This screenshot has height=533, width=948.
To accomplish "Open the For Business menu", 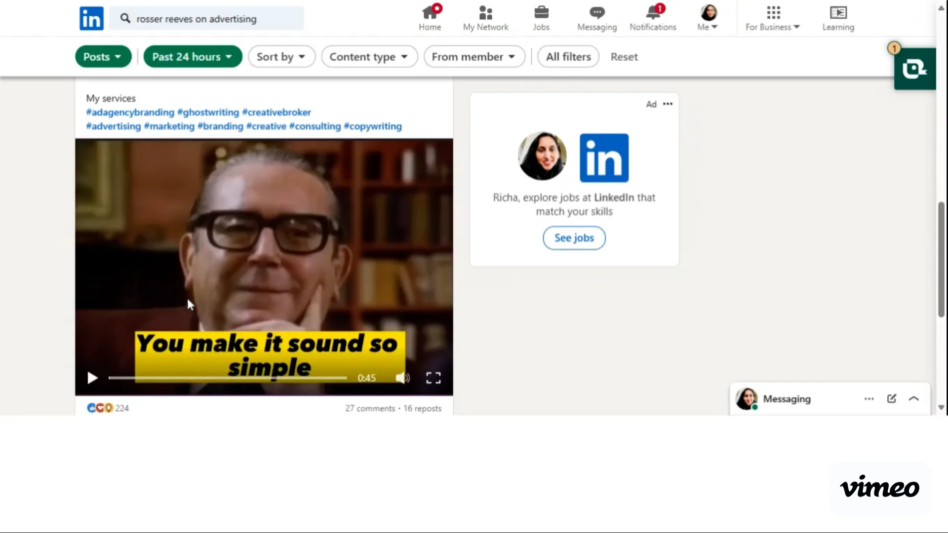I will (x=772, y=18).
